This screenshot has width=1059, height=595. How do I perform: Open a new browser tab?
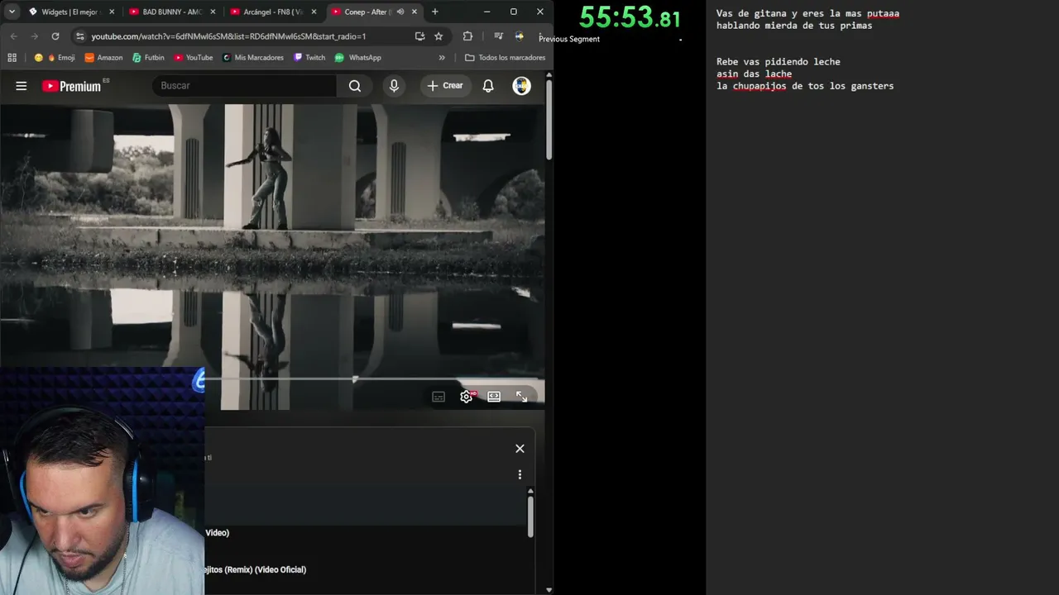click(435, 12)
